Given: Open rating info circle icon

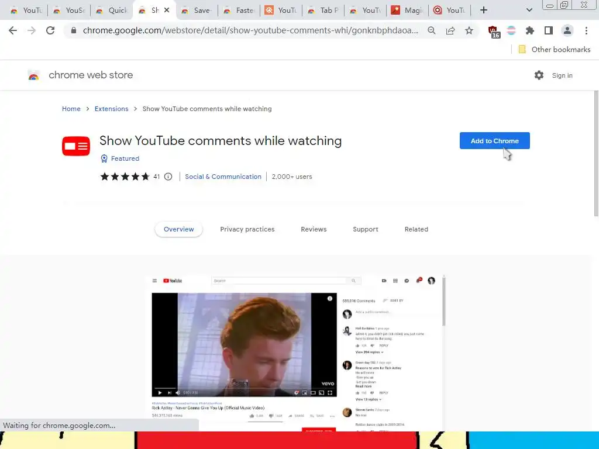Looking at the screenshot, I should (x=168, y=177).
